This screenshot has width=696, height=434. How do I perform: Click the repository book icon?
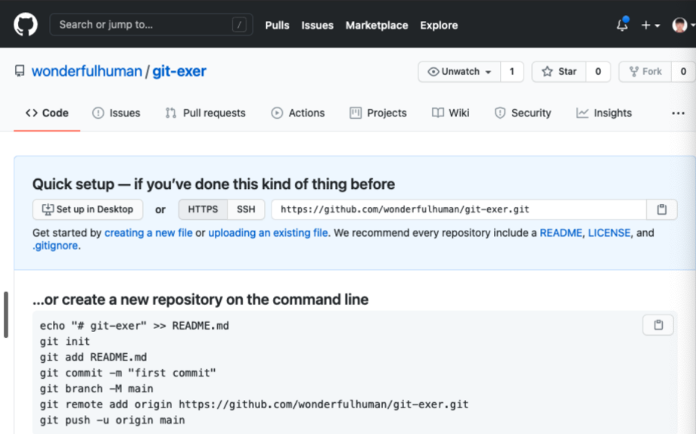[20, 71]
